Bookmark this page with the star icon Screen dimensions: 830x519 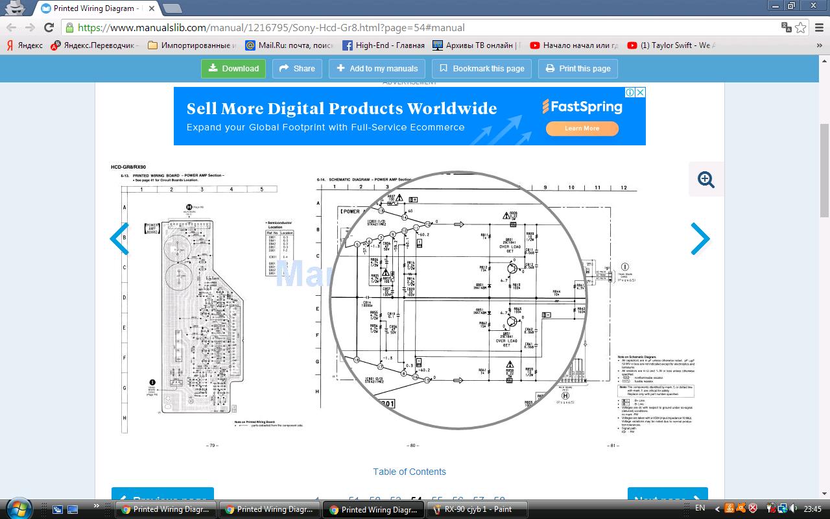click(x=801, y=27)
